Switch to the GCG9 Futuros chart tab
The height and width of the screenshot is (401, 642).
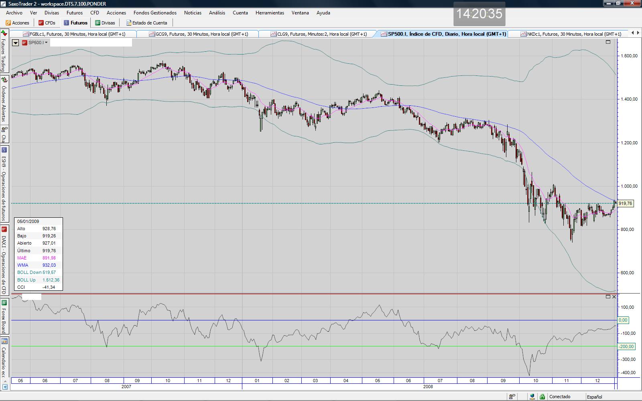[x=198, y=34]
